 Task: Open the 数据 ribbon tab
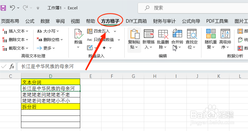click(45, 21)
